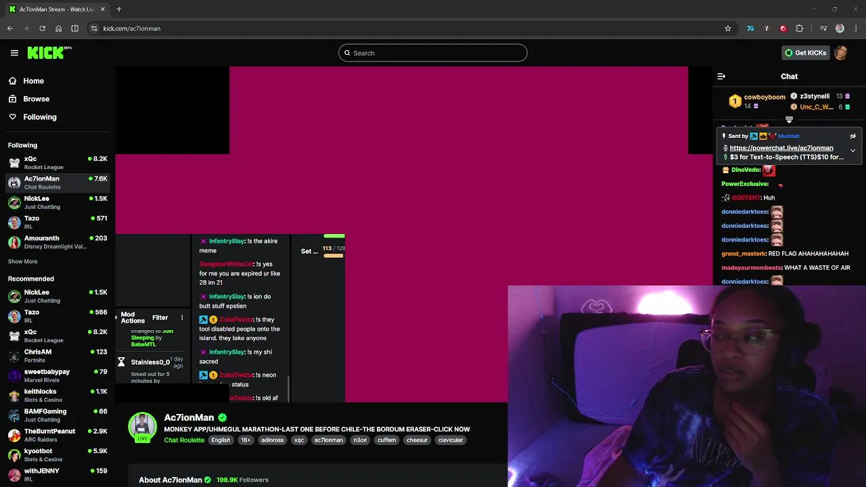
Task: Click the DinoVedo chat username
Action: (746, 170)
